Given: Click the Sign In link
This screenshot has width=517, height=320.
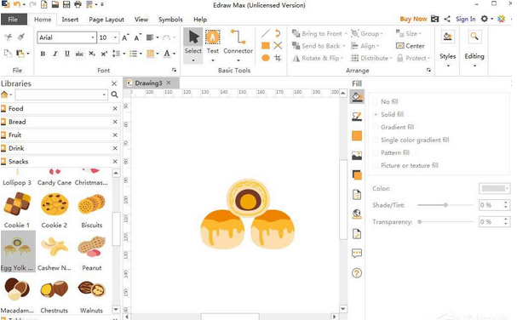Looking at the screenshot, I should [466, 19].
